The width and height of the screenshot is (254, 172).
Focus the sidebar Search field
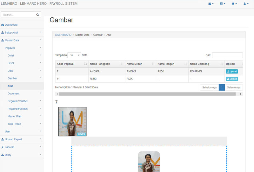[x=17, y=15]
